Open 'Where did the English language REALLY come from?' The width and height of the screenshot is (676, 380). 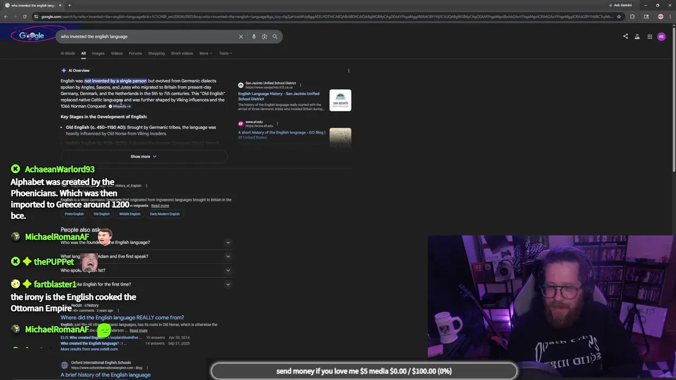pos(122,318)
